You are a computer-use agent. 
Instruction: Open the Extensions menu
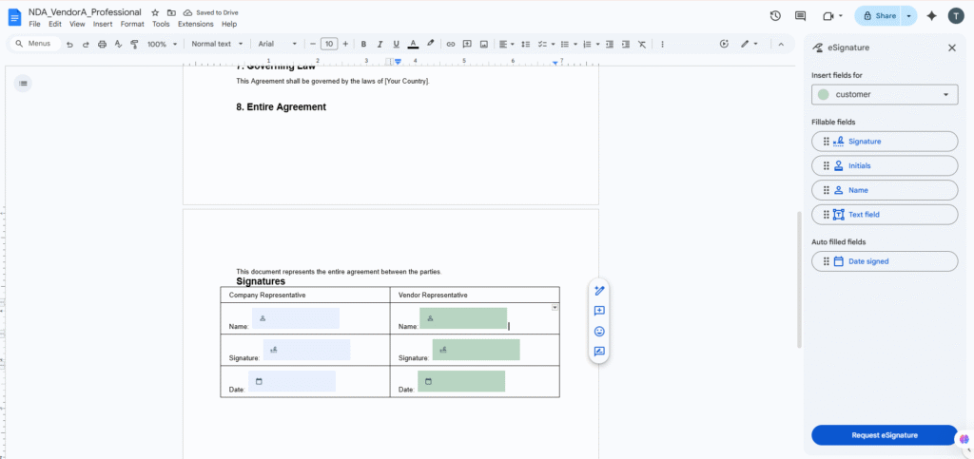[x=196, y=24]
